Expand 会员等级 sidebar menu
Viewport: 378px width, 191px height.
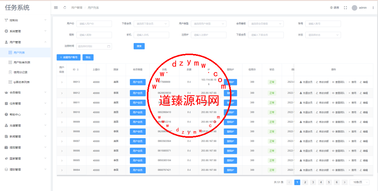pyautogui.click(x=25, y=93)
